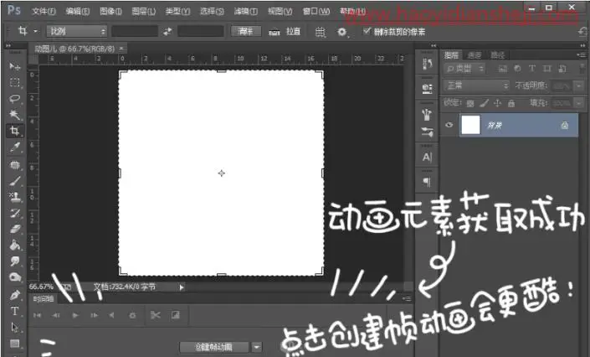
Task: Select the Magic Wand tool
Action: point(15,115)
